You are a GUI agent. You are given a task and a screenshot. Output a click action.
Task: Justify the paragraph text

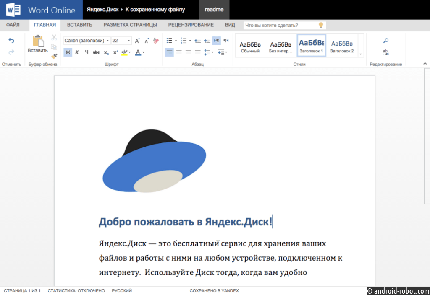[198, 52]
